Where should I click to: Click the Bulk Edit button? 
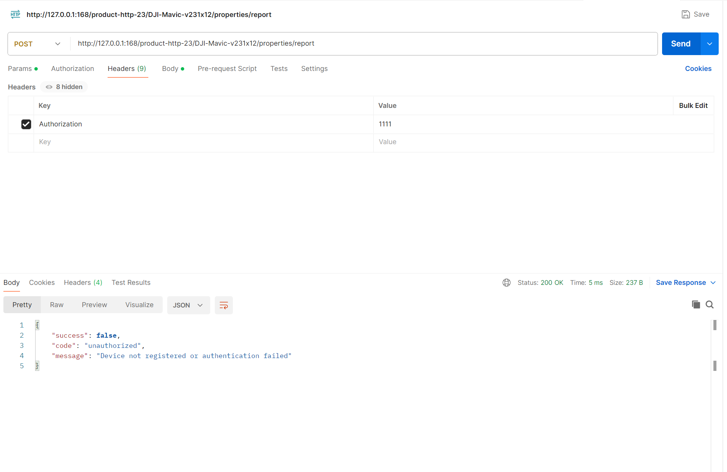(693, 106)
